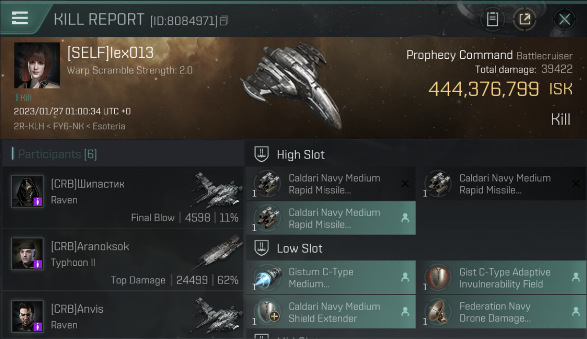Select the Caldari Navy Medium Shield Extender
Image resolution: width=587 pixels, height=339 pixels.
[x=330, y=312]
